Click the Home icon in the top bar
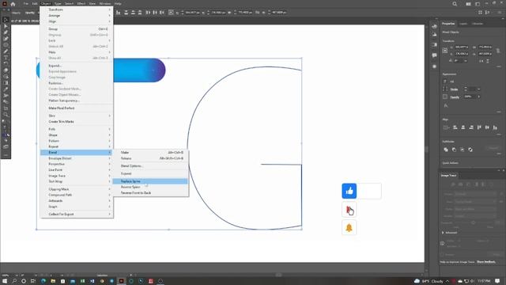 tap(13, 4)
